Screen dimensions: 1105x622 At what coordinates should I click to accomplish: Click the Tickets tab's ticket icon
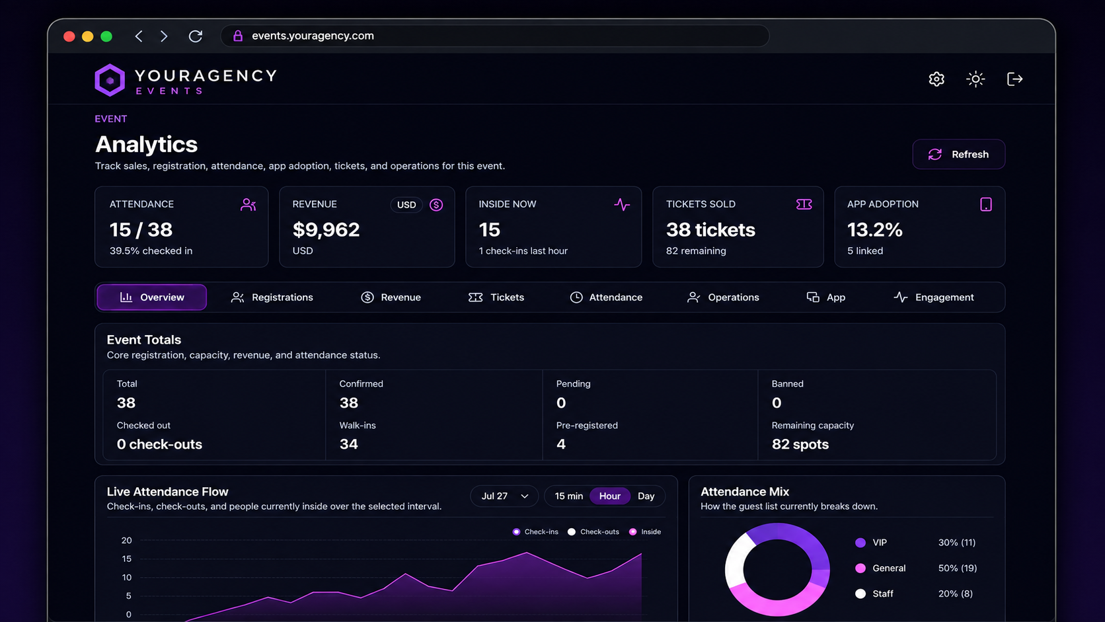pyautogui.click(x=476, y=297)
